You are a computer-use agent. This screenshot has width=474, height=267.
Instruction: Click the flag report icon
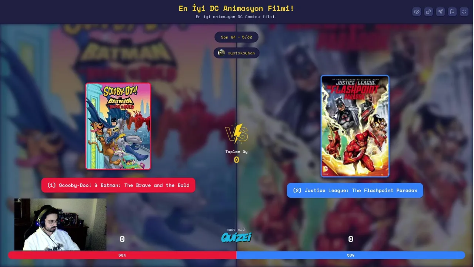coord(452,12)
